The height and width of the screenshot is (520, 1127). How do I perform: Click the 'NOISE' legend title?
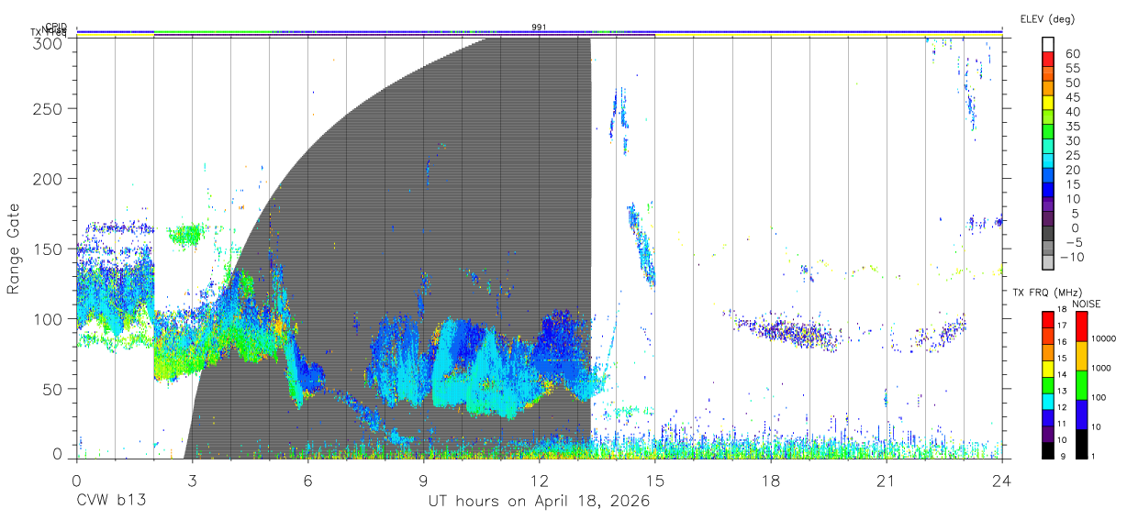coord(1087,304)
